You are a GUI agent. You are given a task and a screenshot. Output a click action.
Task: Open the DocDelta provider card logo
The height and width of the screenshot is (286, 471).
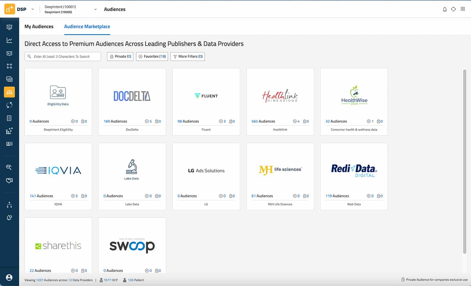(132, 96)
